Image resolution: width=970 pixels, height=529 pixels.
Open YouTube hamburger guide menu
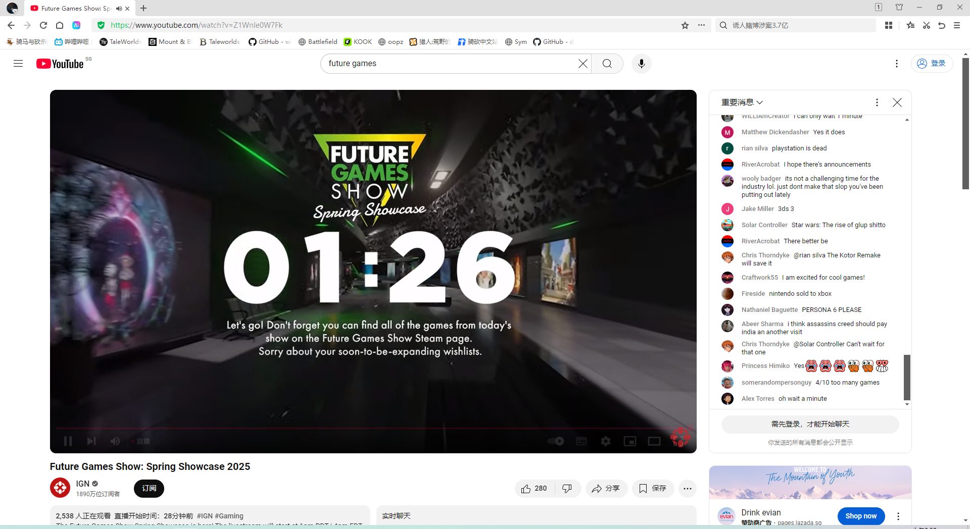(x=18, y=64)
